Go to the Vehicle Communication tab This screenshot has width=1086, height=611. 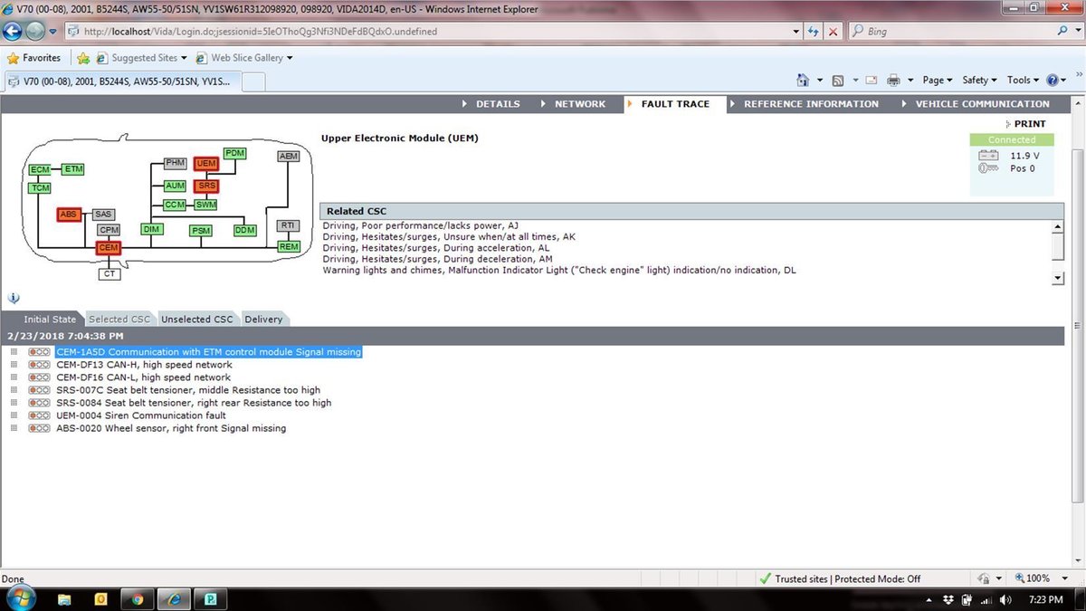[982, 104]
